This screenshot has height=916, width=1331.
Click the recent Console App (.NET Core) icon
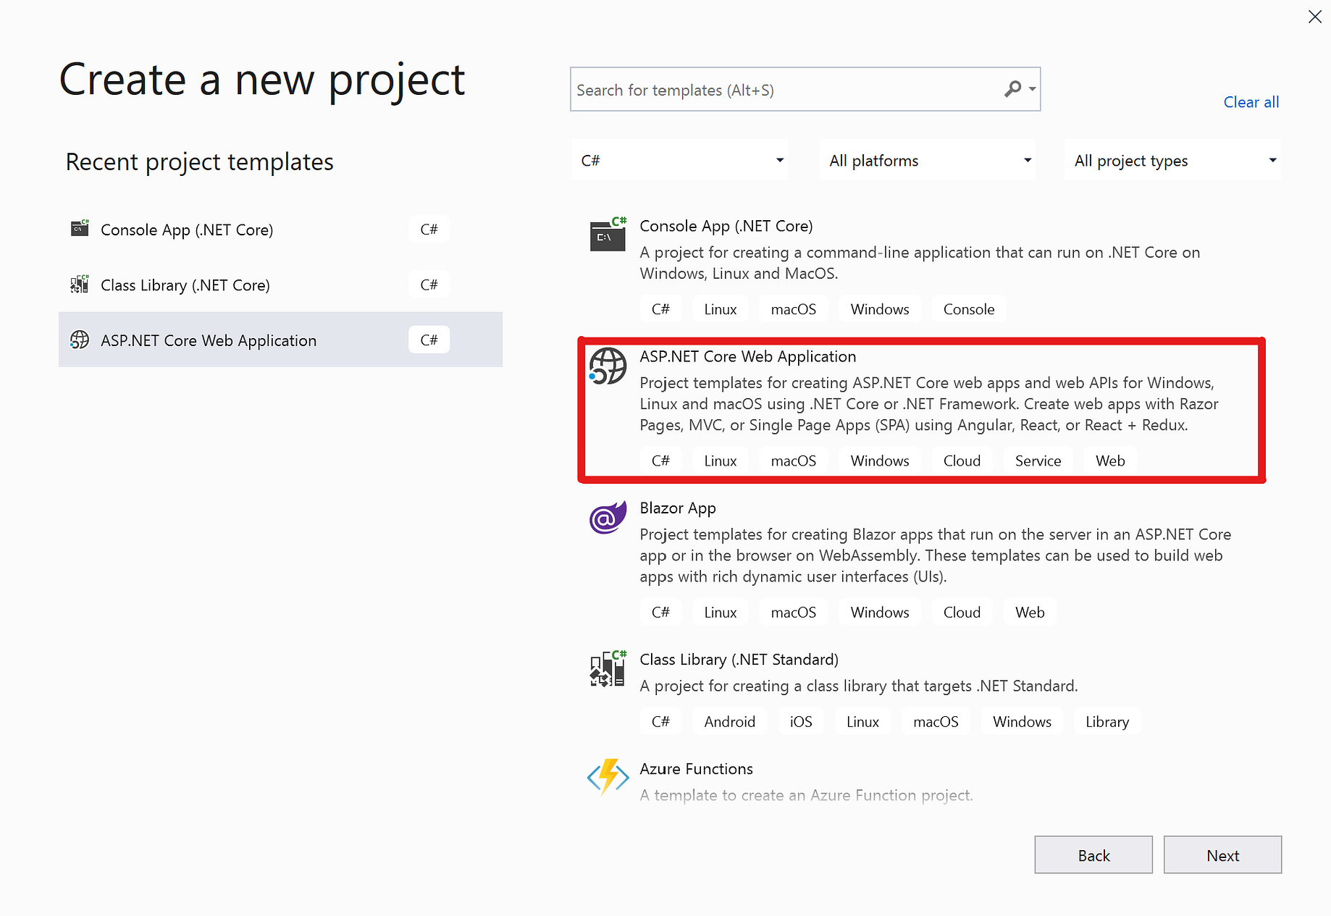[x=80, y=228]
